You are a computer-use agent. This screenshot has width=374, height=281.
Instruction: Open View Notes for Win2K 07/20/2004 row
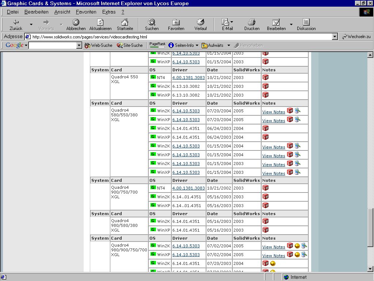tap(274, 112)
